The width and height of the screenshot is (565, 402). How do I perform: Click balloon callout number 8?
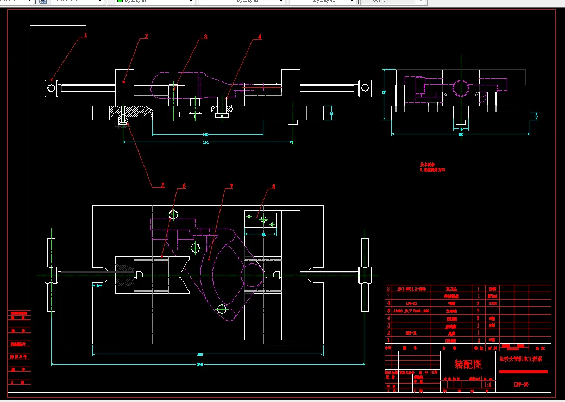pos(273,186)
